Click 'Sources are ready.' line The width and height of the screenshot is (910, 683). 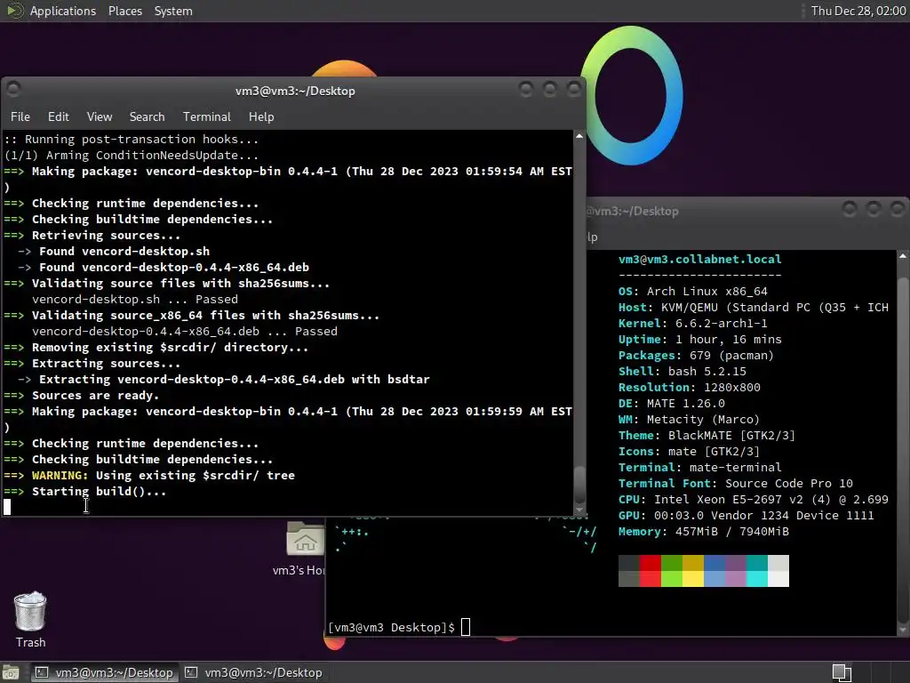(95, 396)
